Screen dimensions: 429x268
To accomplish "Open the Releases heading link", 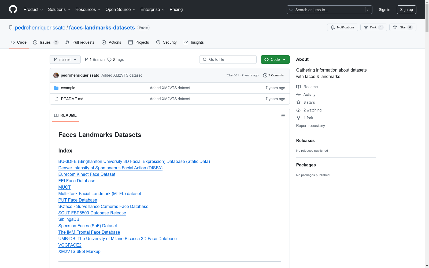I will coord(305,140).
